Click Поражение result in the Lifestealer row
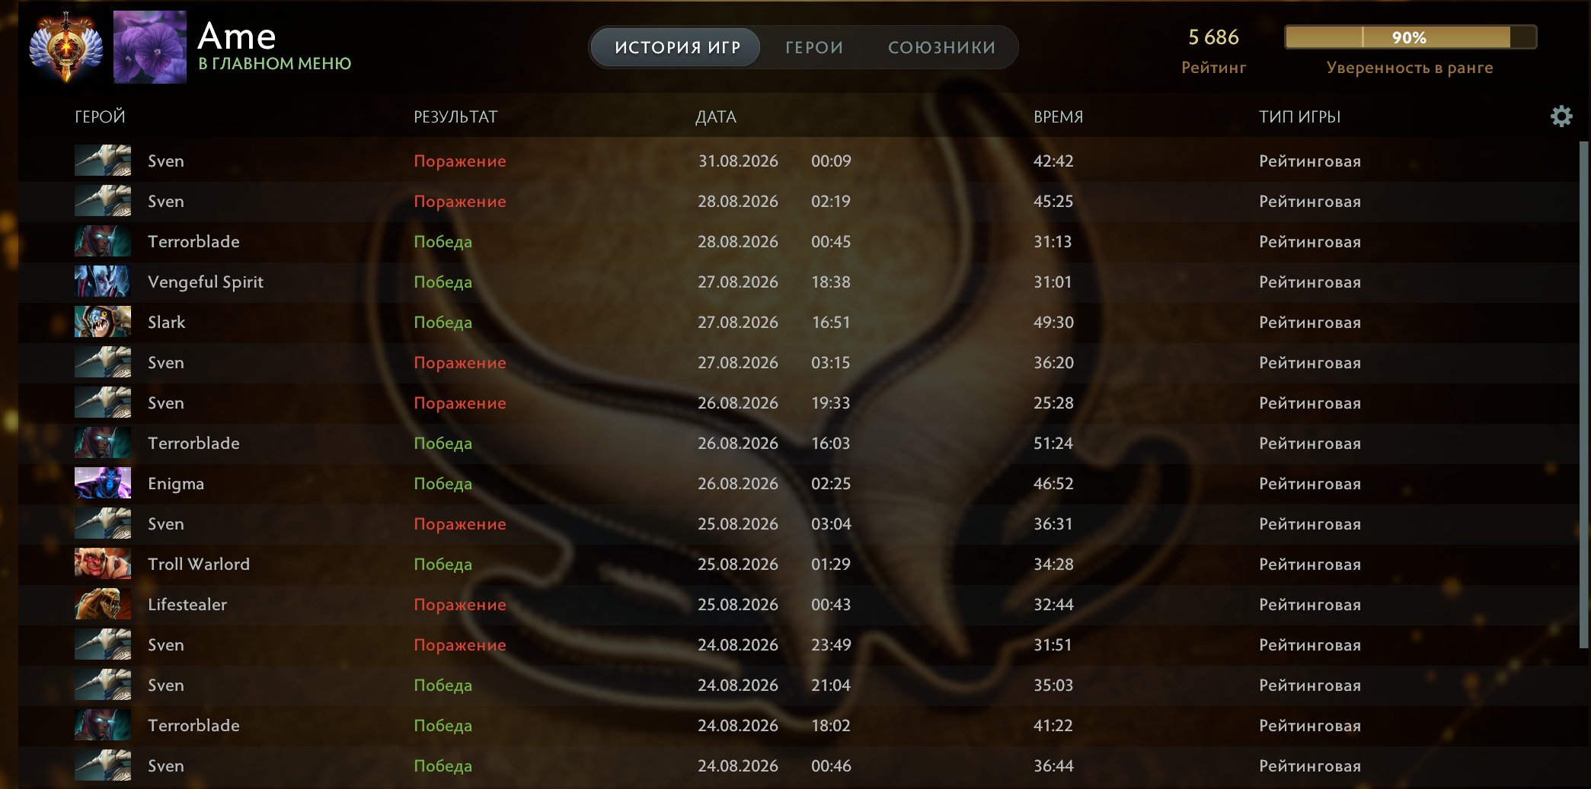Screen dimensions: 1591x789 [460, 604]
